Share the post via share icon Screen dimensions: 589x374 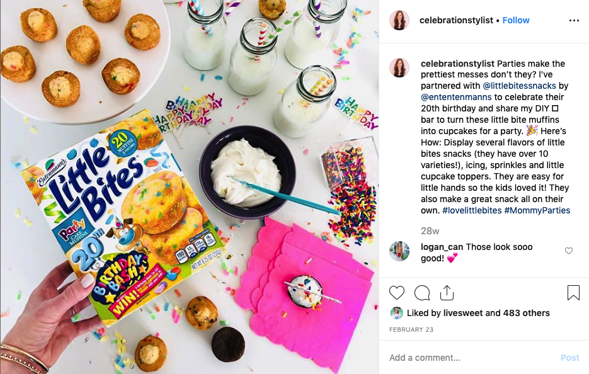[x=447, y=293]
